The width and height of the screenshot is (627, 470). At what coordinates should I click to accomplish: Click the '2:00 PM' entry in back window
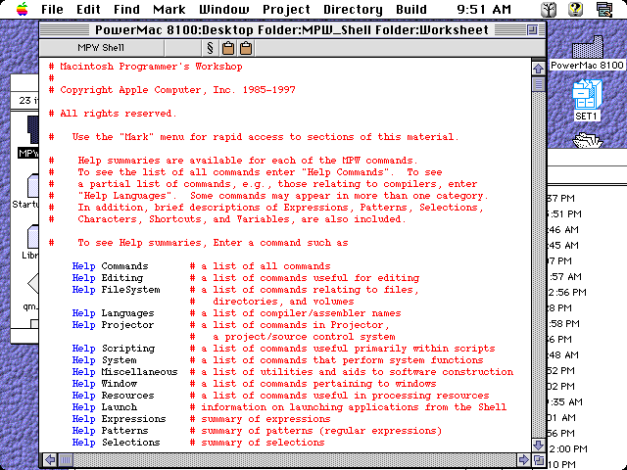pos(567,449)
